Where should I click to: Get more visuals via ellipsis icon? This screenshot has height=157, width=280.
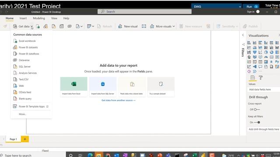click(x=260, y=71)
